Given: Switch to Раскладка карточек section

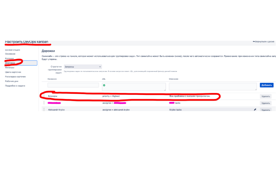Looking at the screenshot, I should pyautogui.click(x=15, y=77).
